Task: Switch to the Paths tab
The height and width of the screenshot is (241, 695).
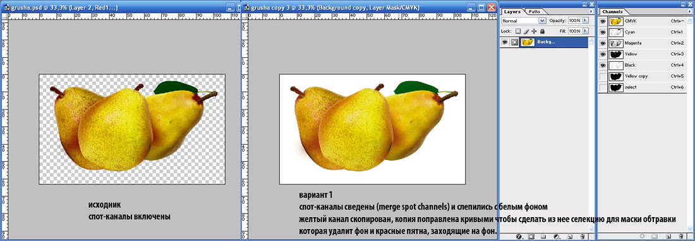Action: [x=534, y=12]
